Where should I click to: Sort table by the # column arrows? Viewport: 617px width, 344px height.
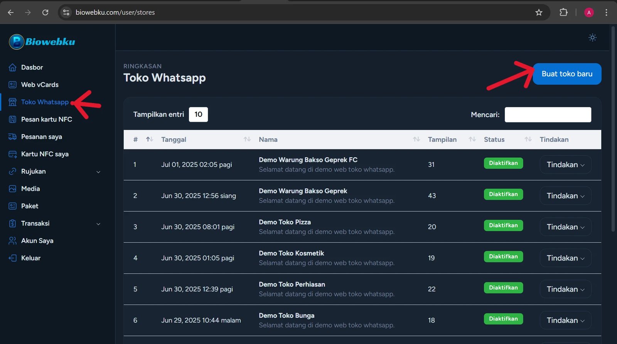coord(150,139)
